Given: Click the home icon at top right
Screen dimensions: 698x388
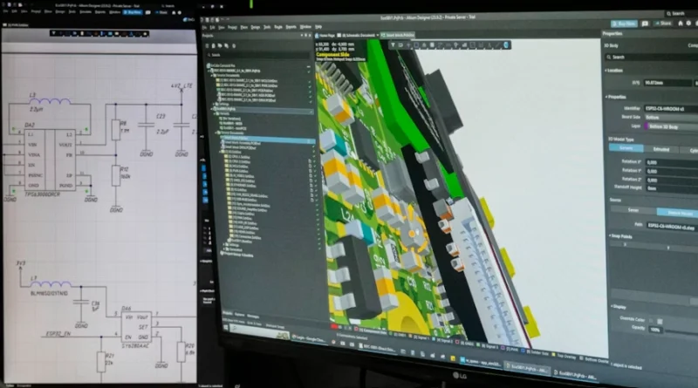Looking at the screenshot, I should [681, 24].
